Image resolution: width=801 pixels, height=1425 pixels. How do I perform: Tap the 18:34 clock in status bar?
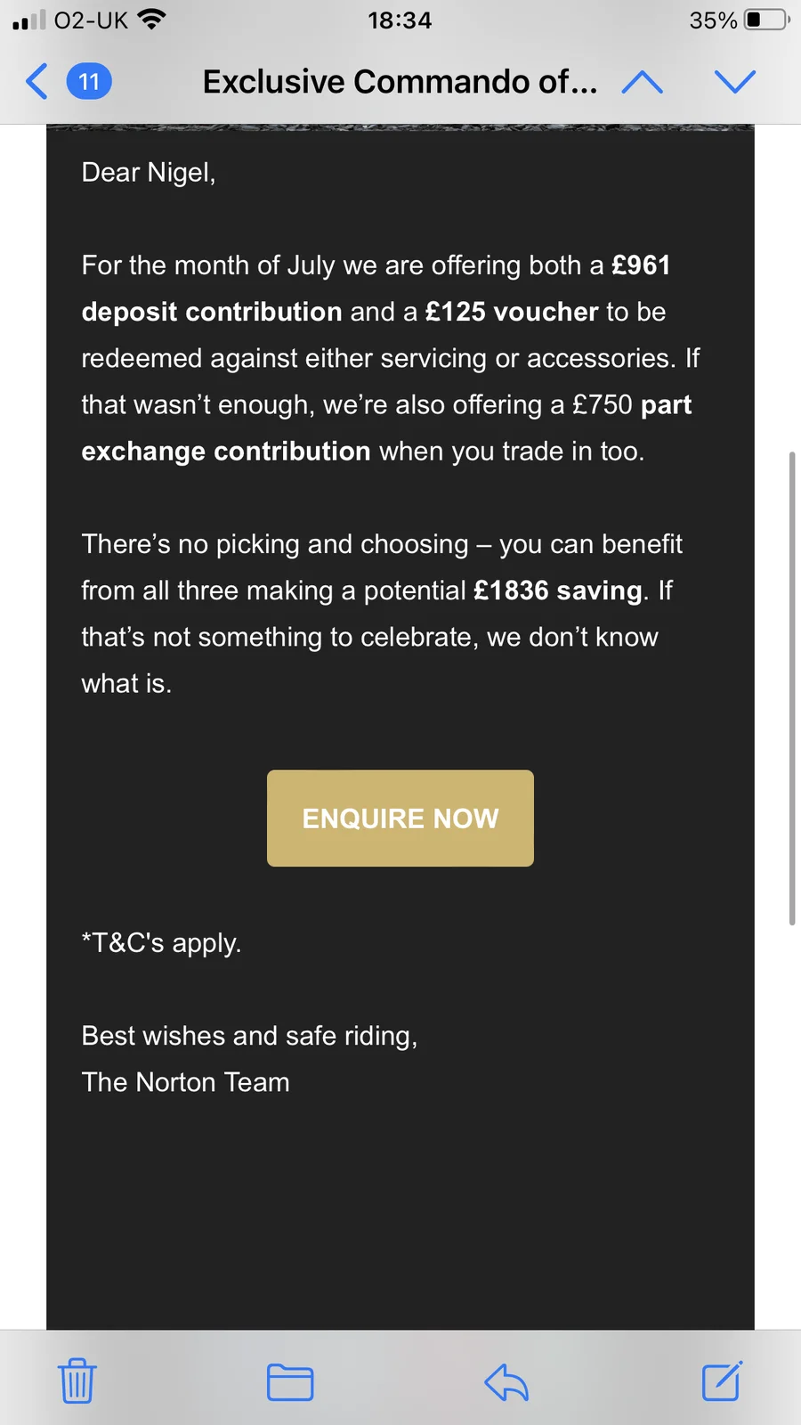coord(400,20)
